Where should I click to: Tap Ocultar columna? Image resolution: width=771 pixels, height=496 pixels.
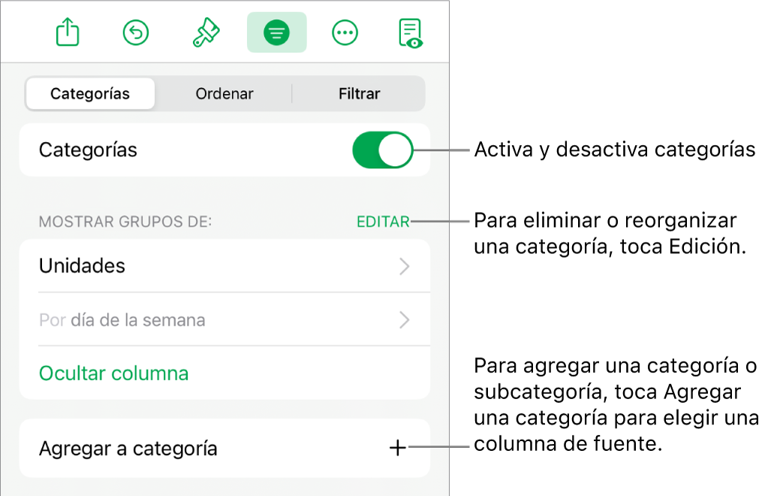(x=113, y=374)
